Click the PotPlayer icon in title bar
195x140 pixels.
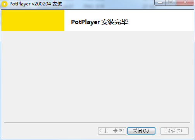[4, 4]
